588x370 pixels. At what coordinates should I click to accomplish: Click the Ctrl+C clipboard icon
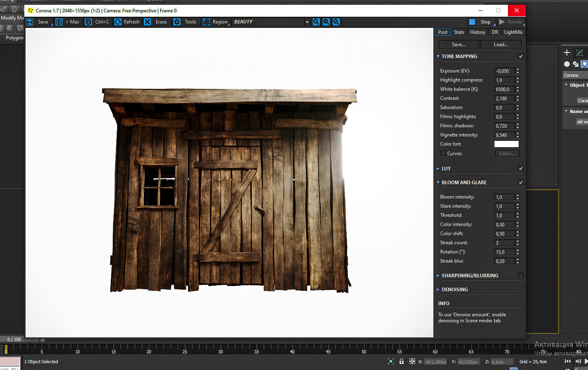(88, 22)
